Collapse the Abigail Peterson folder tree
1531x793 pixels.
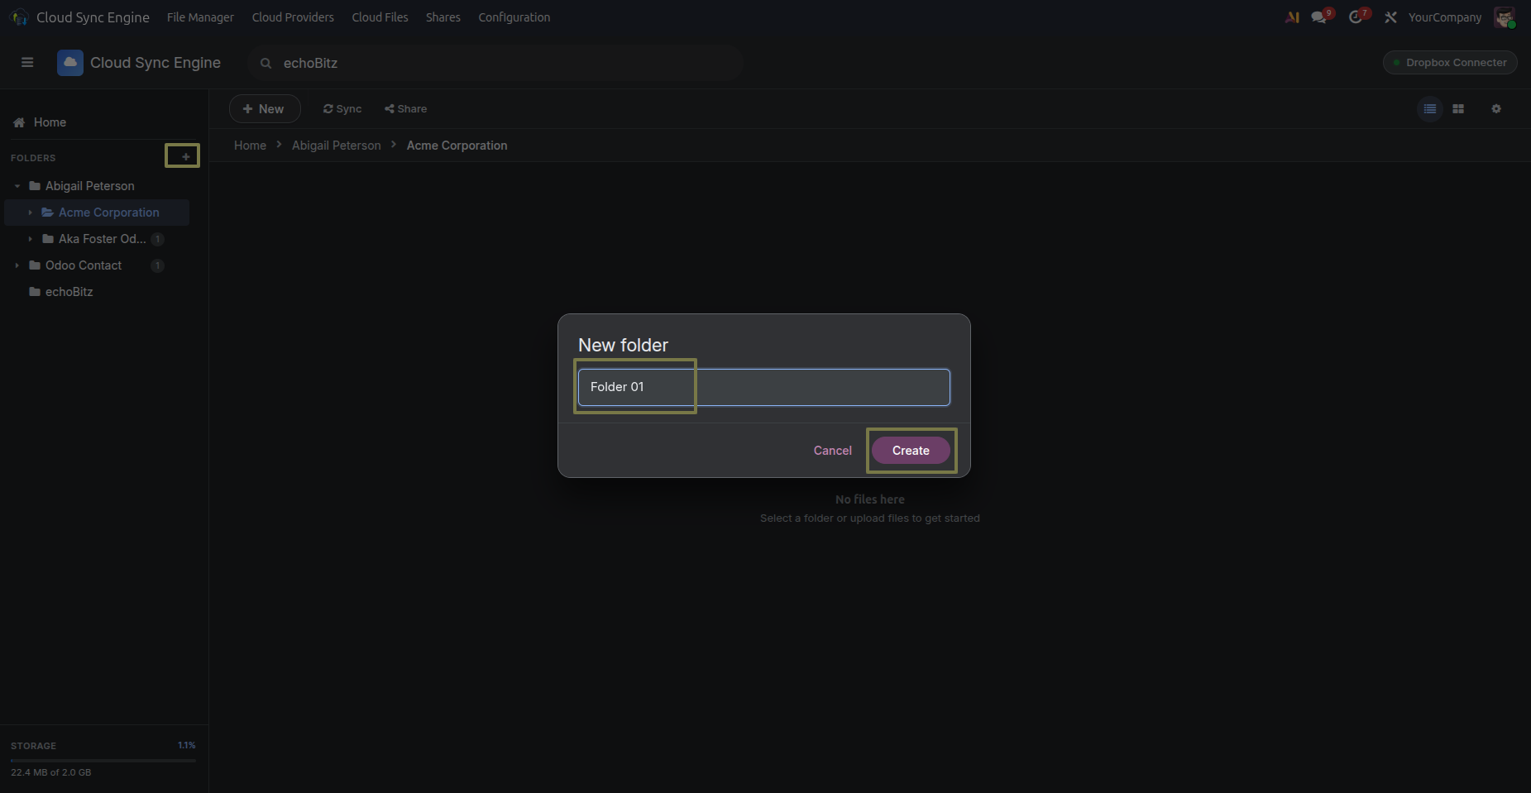tap(17, 186)
